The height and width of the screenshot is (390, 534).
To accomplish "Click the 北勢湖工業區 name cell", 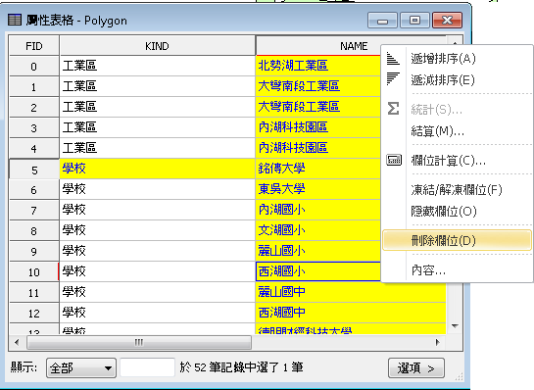I will click(x=318, y=66).
